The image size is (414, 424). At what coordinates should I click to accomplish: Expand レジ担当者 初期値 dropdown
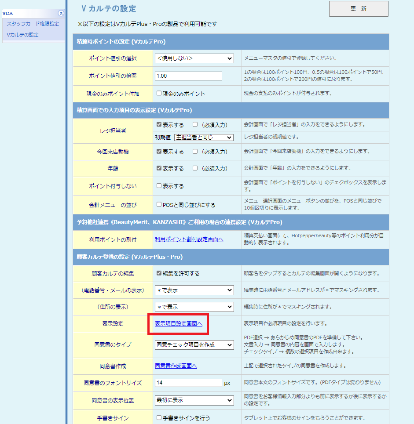(x=204, y=138)
